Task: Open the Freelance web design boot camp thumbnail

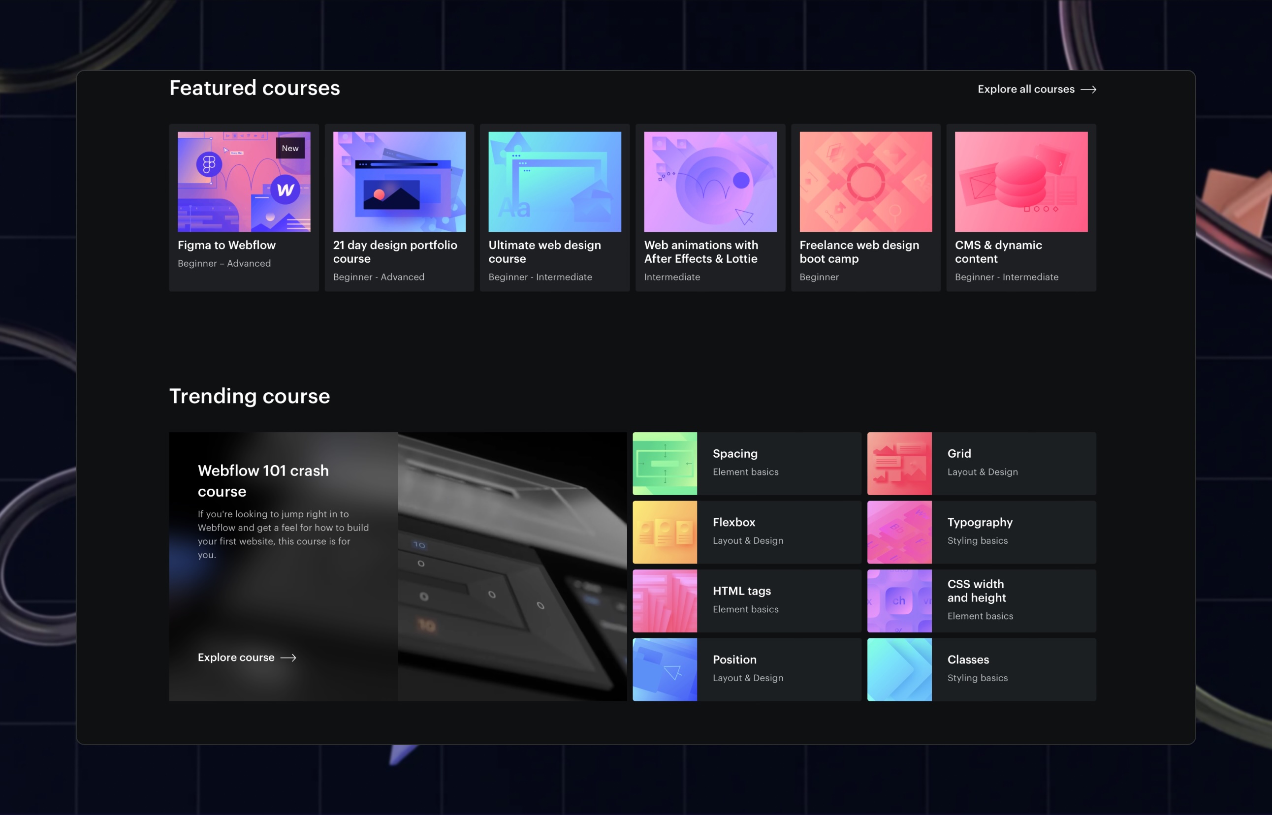Action: [x=865, y=182]
